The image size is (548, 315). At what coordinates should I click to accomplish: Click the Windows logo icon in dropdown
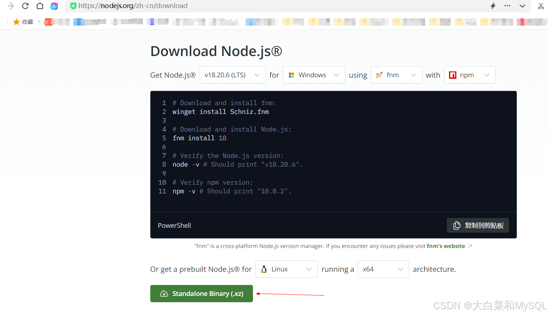(x=291, y=75)
